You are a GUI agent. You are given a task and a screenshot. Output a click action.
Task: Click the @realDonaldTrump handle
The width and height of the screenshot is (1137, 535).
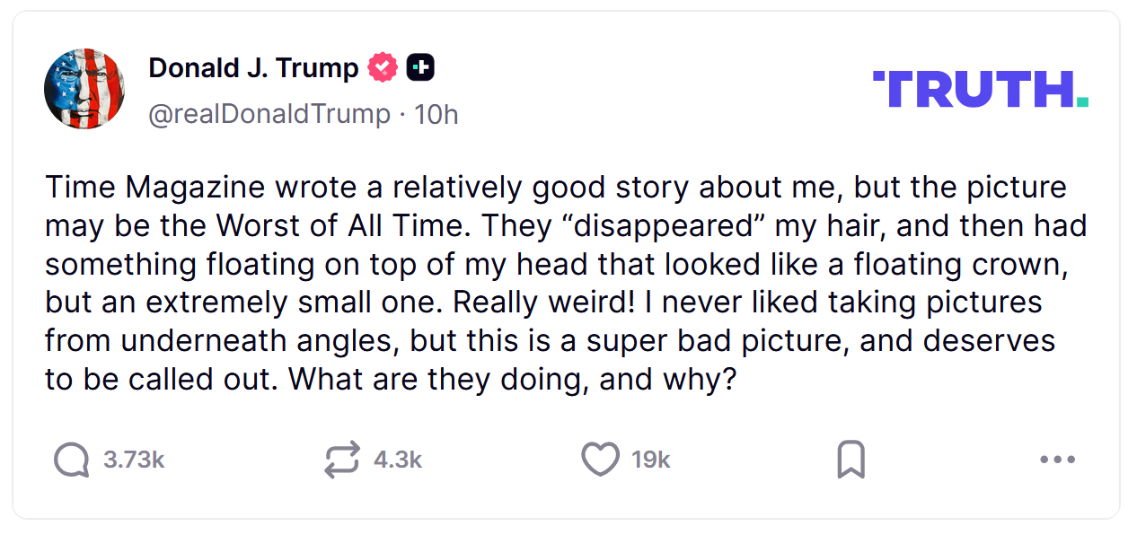pos(269,115)
